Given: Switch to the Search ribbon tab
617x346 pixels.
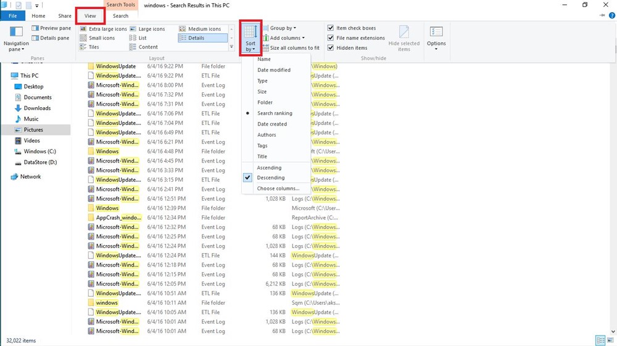Looking at the screenshot, I should (120, 16).
